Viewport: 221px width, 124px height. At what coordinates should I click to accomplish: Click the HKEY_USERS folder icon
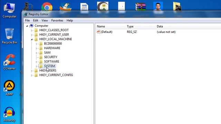36,71
